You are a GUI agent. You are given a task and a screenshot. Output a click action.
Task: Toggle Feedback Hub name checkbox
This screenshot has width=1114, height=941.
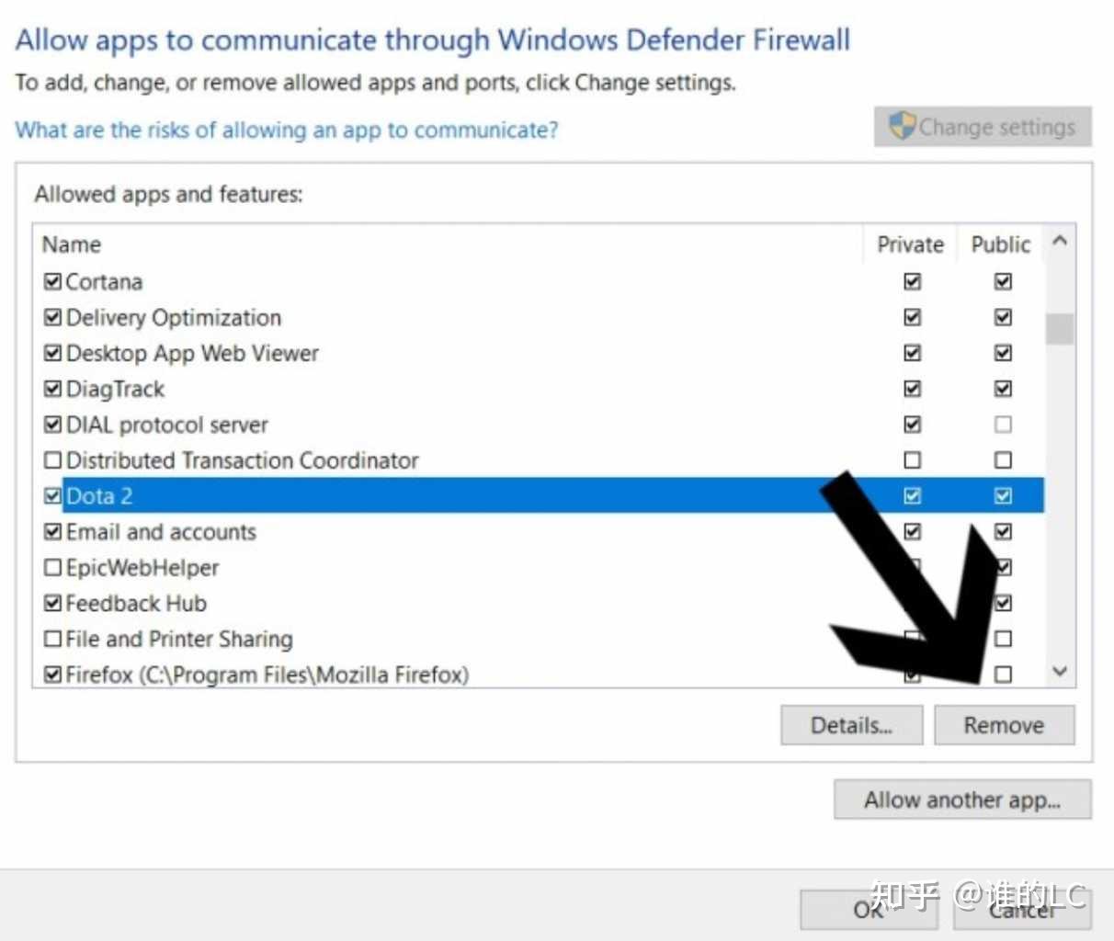[53, 603]
